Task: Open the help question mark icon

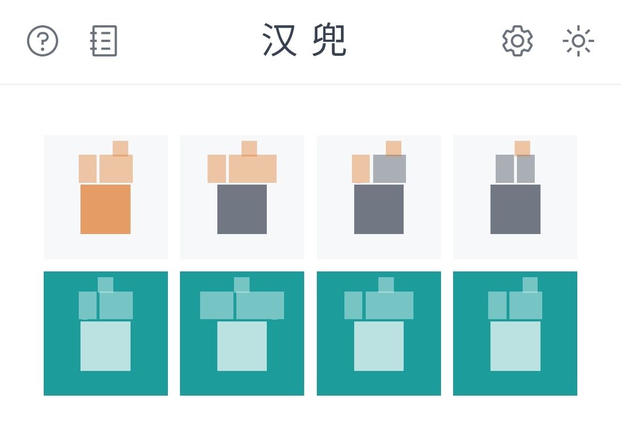Action: point(43,41)
